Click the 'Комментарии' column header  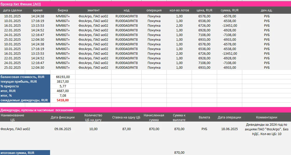pos(267,117)
